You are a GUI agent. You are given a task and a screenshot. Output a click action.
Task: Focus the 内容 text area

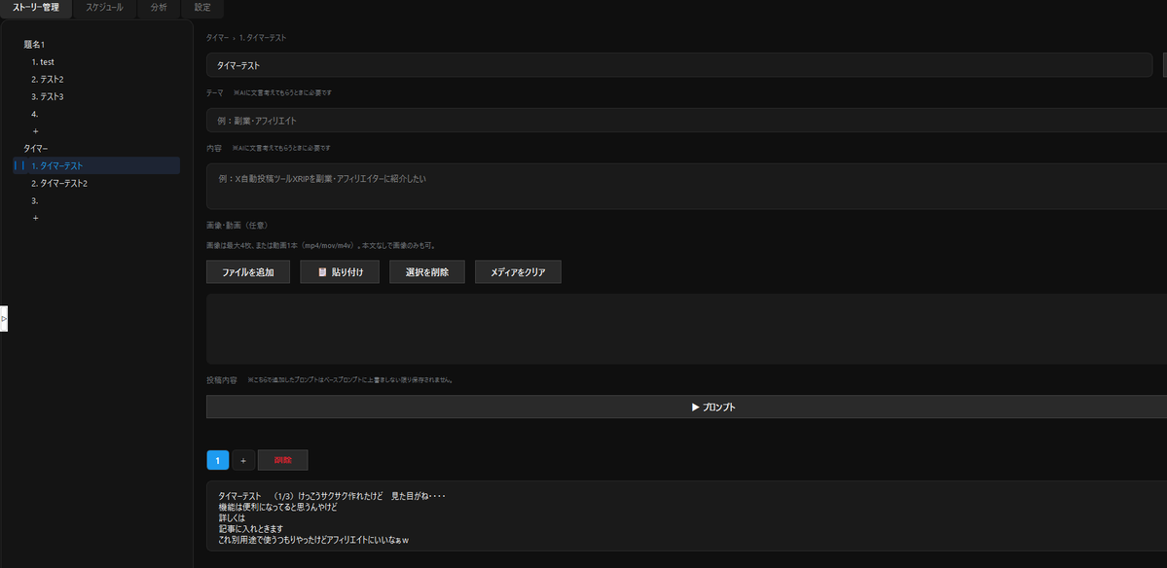686,187
